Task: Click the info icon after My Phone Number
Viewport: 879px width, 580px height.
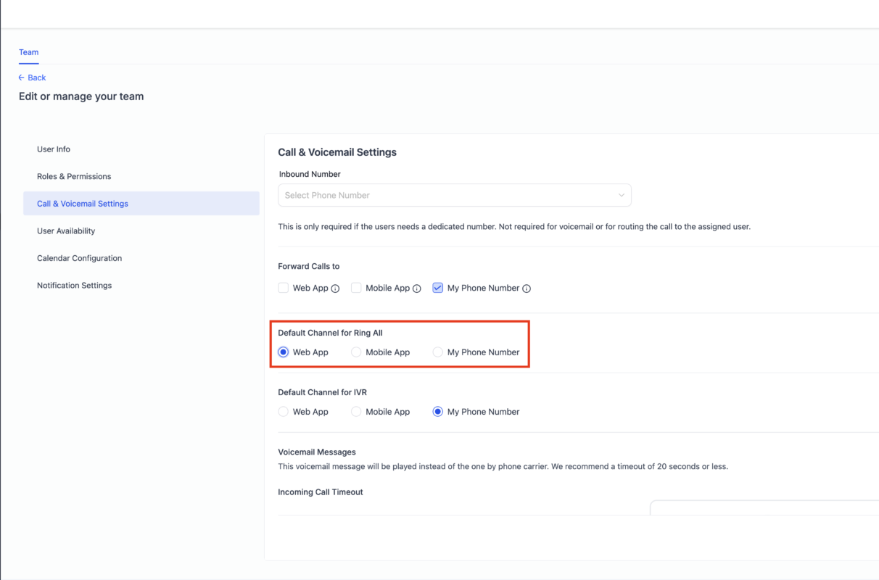Action: click(x=527, y=289)
